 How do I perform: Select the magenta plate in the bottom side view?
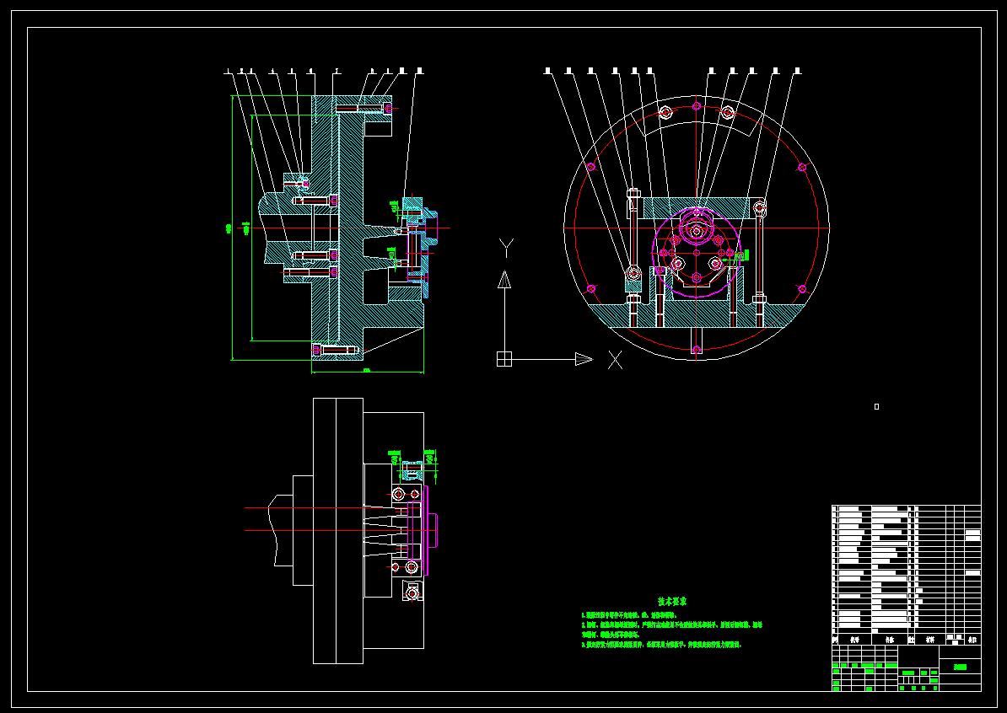425,530
